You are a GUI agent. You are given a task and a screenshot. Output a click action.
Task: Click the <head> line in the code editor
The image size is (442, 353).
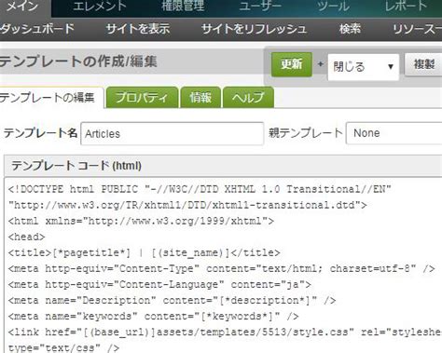26,237
